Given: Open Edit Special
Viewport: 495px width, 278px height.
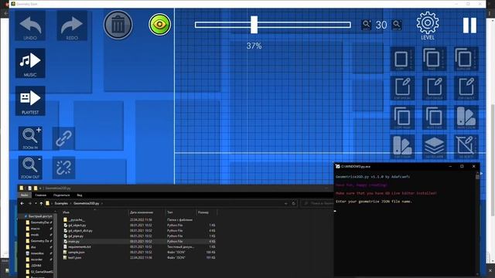Looking at the screenshot, I should 402,88.
